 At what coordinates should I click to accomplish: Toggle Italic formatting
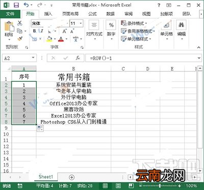pyautogui.click(x=42, y=31)
